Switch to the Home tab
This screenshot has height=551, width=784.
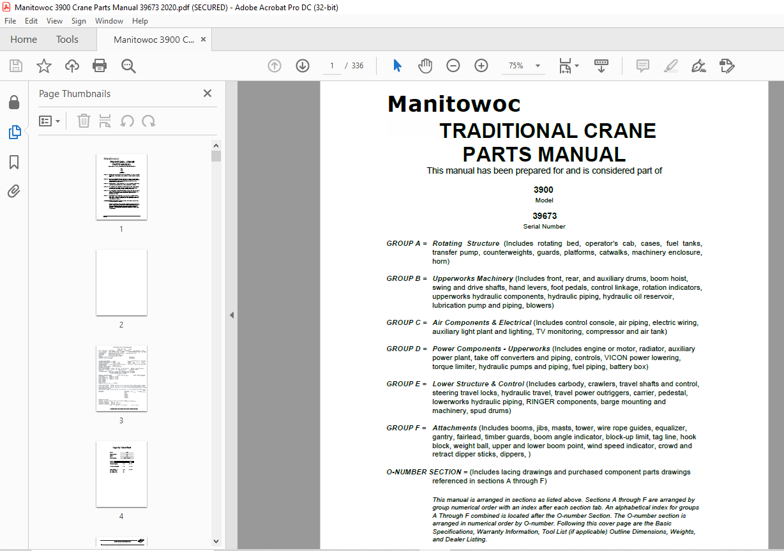tap(24, 40)
